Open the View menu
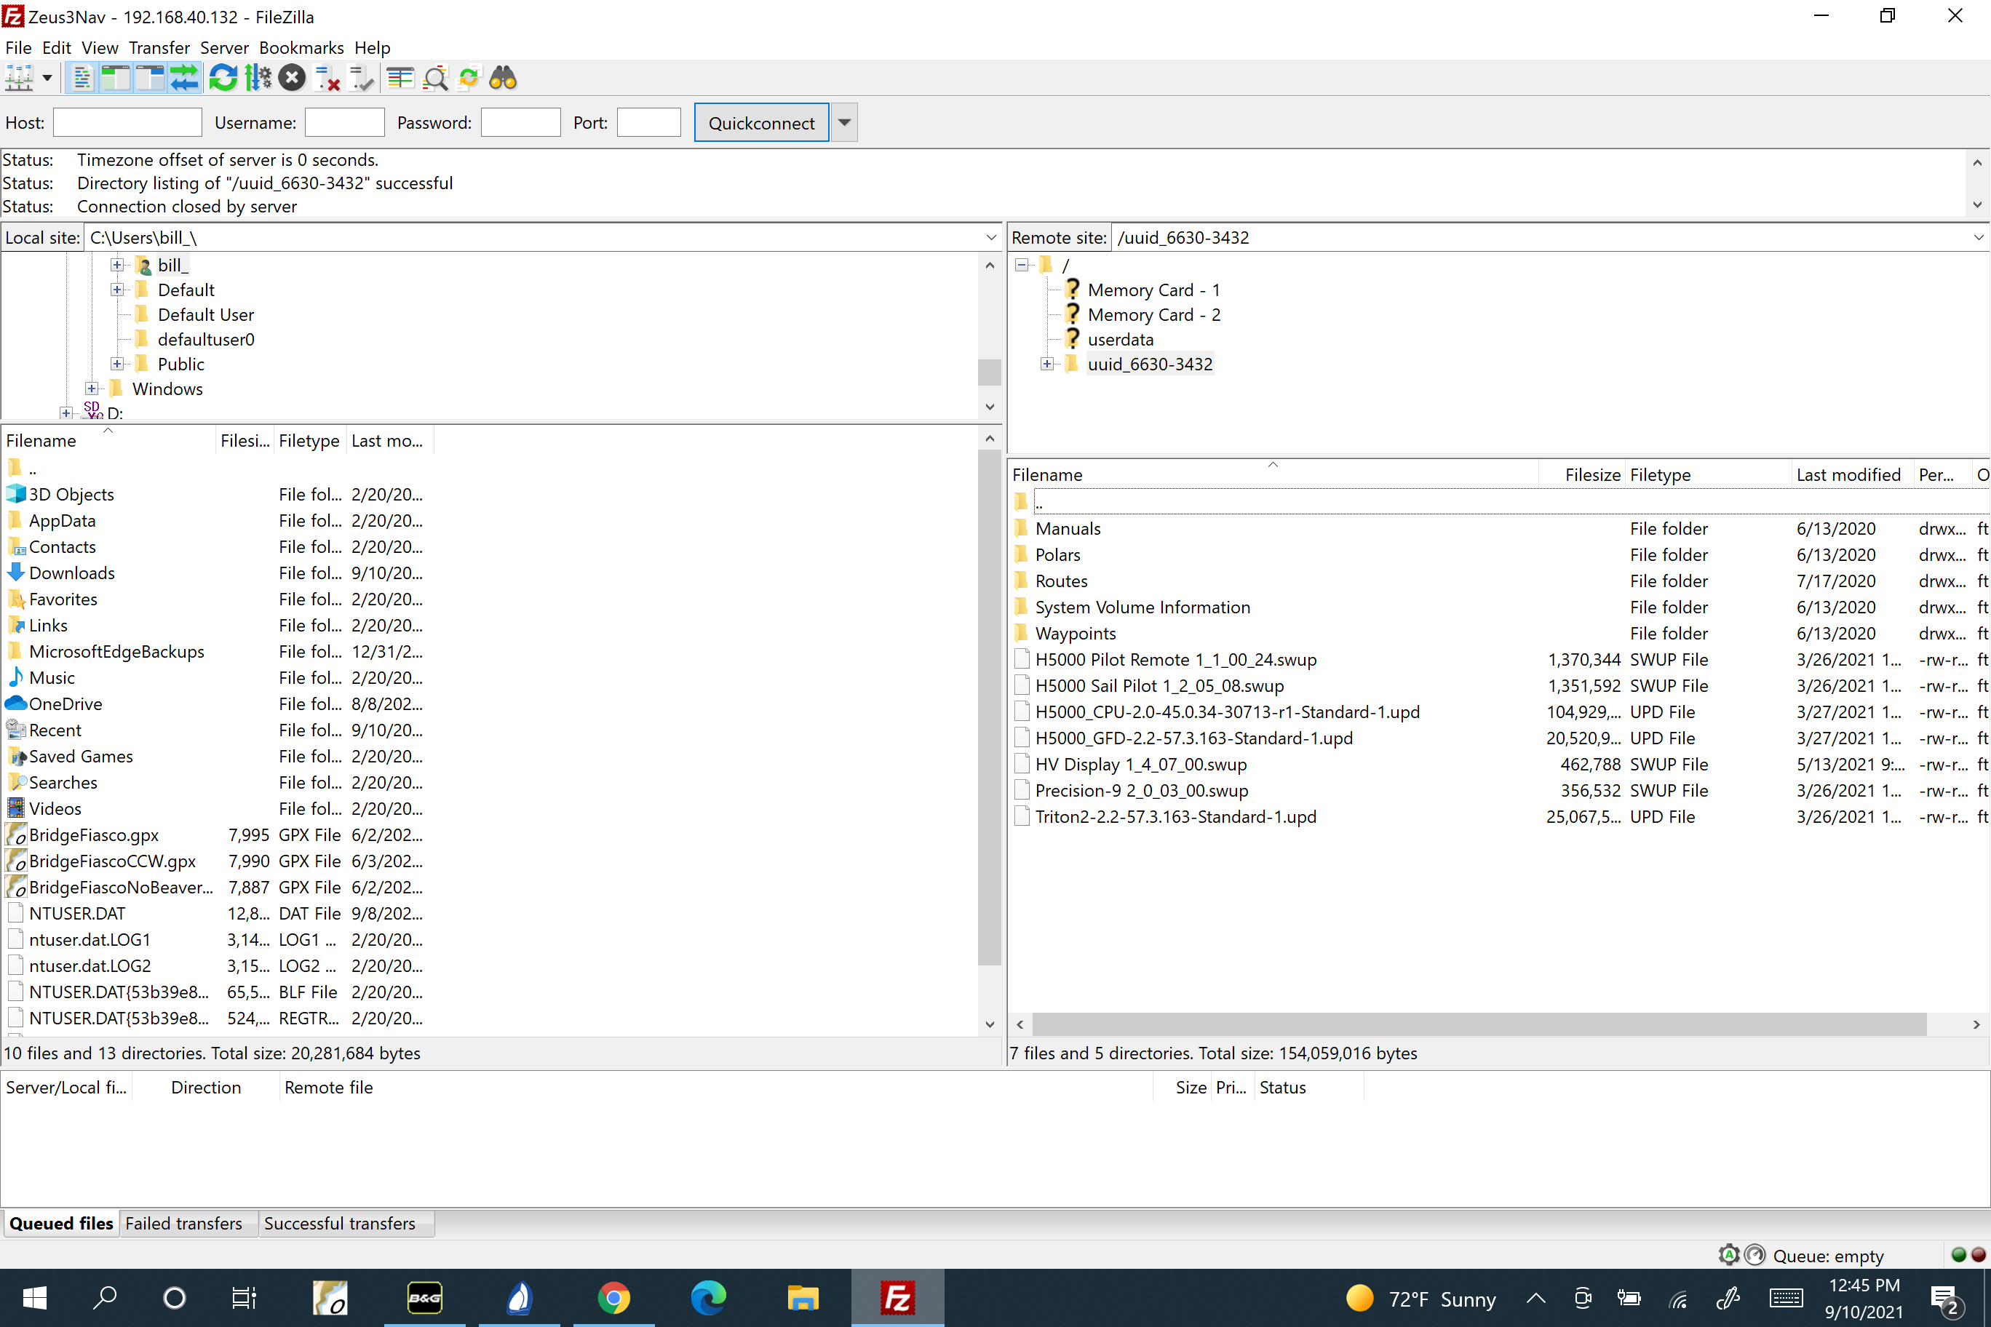This screenshot has height=1327, width=1991. [x=100, y=47]
